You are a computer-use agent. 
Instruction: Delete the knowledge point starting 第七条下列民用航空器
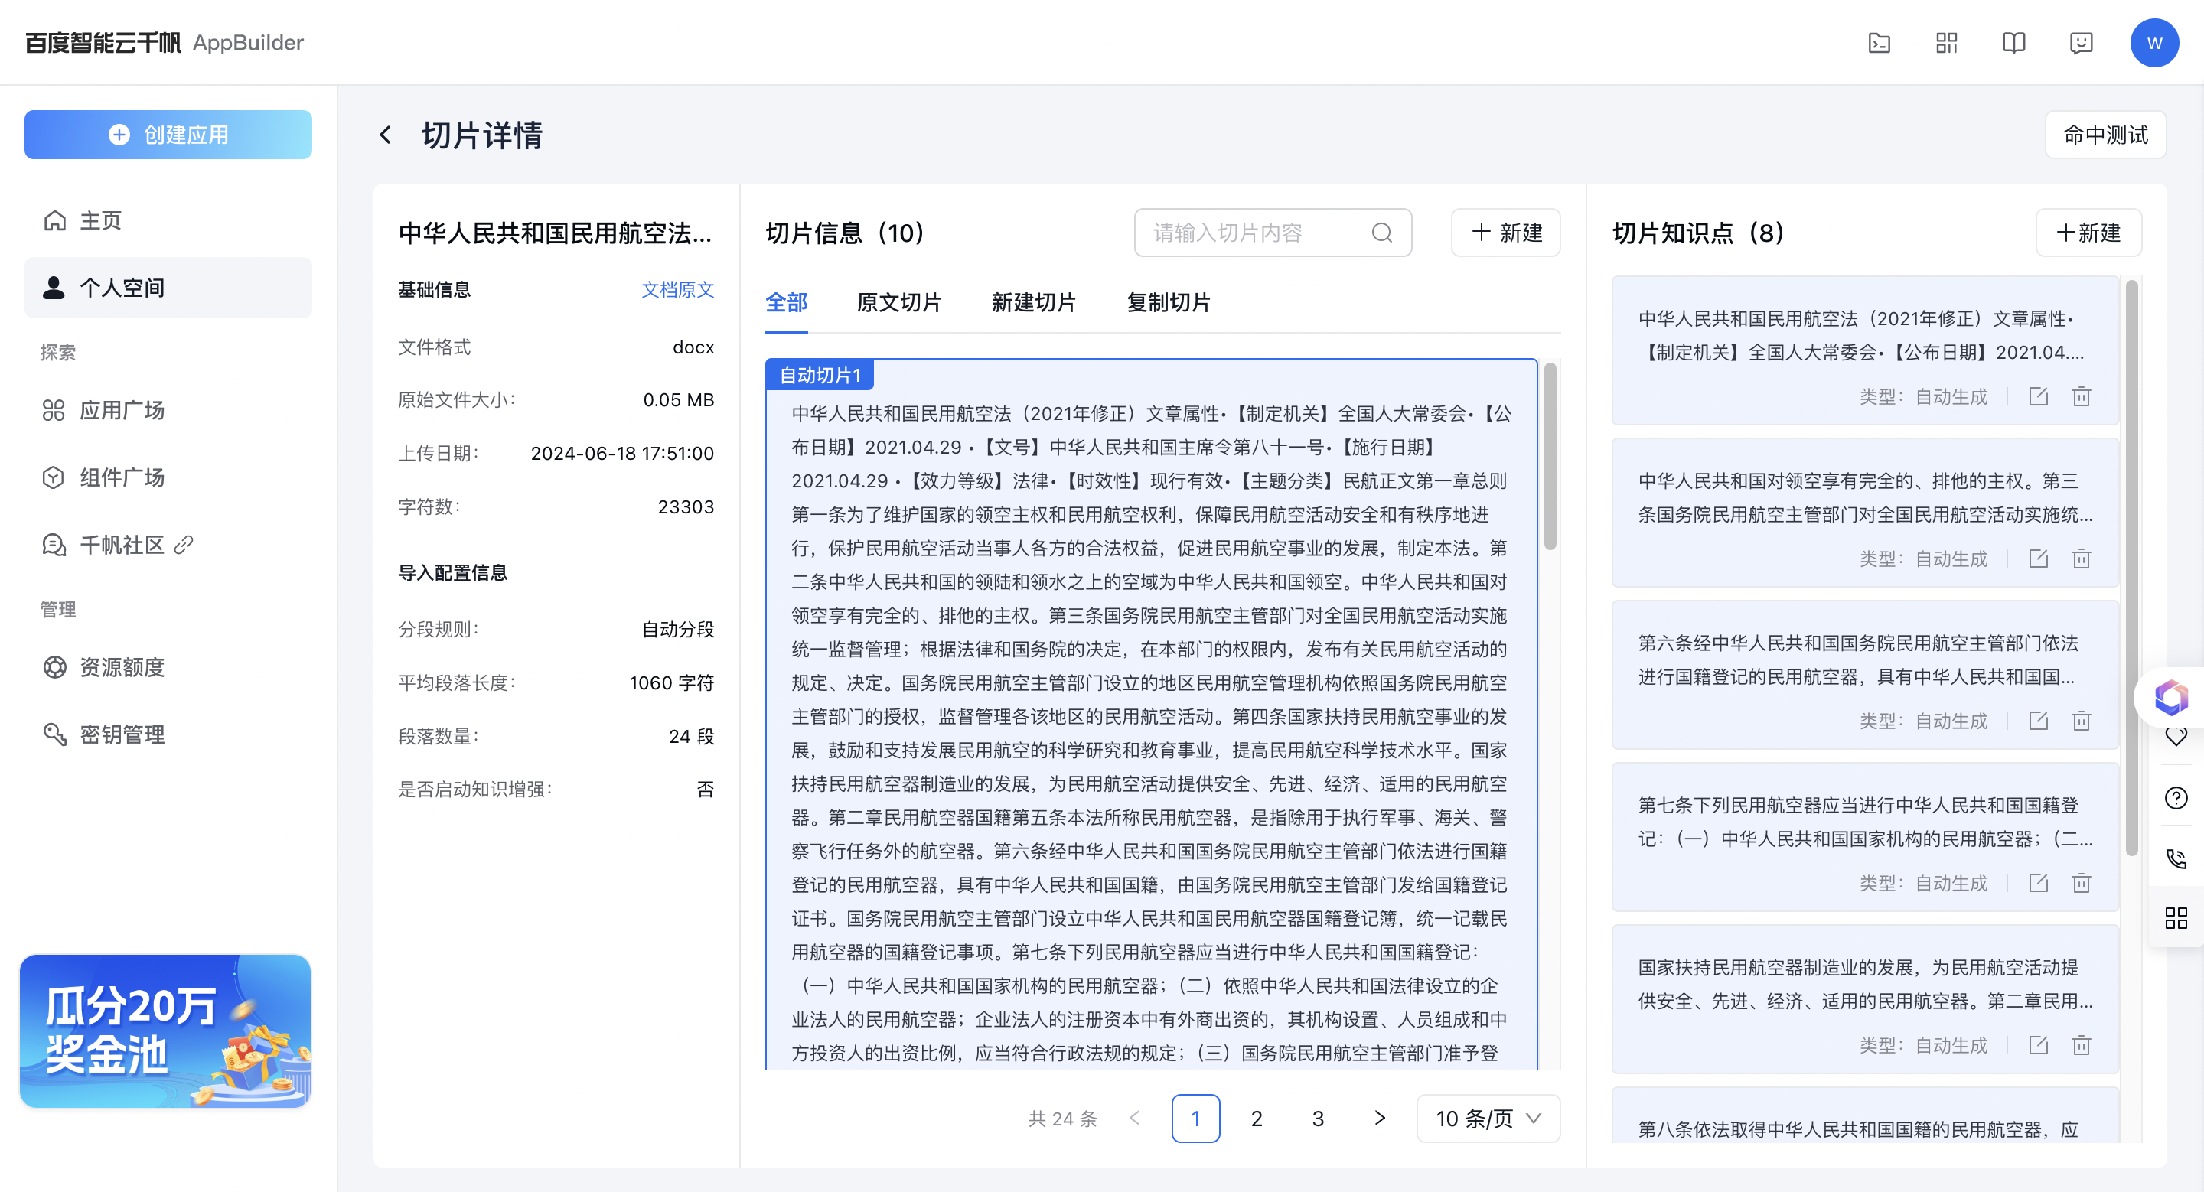(2081, 884)
